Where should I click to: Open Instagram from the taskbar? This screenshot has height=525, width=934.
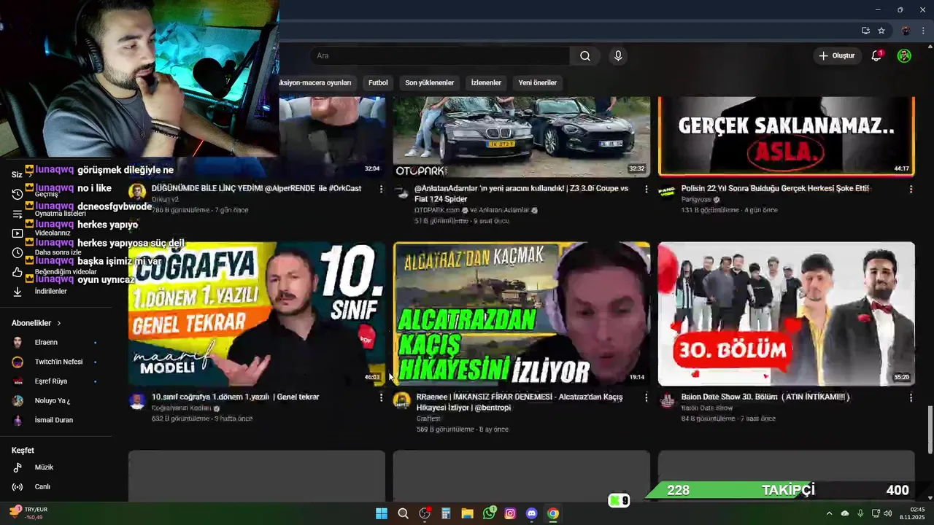(x=510, y=513)
